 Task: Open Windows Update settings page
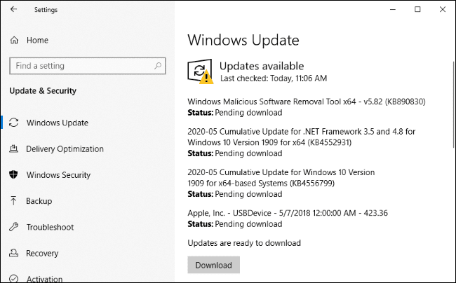[57, 123]
